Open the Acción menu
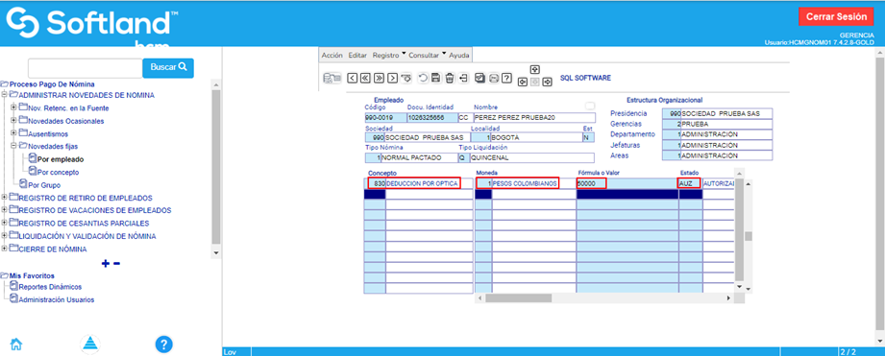Viewport: 885px width, 356px height. pyautogui.click(x=332, y=56)
